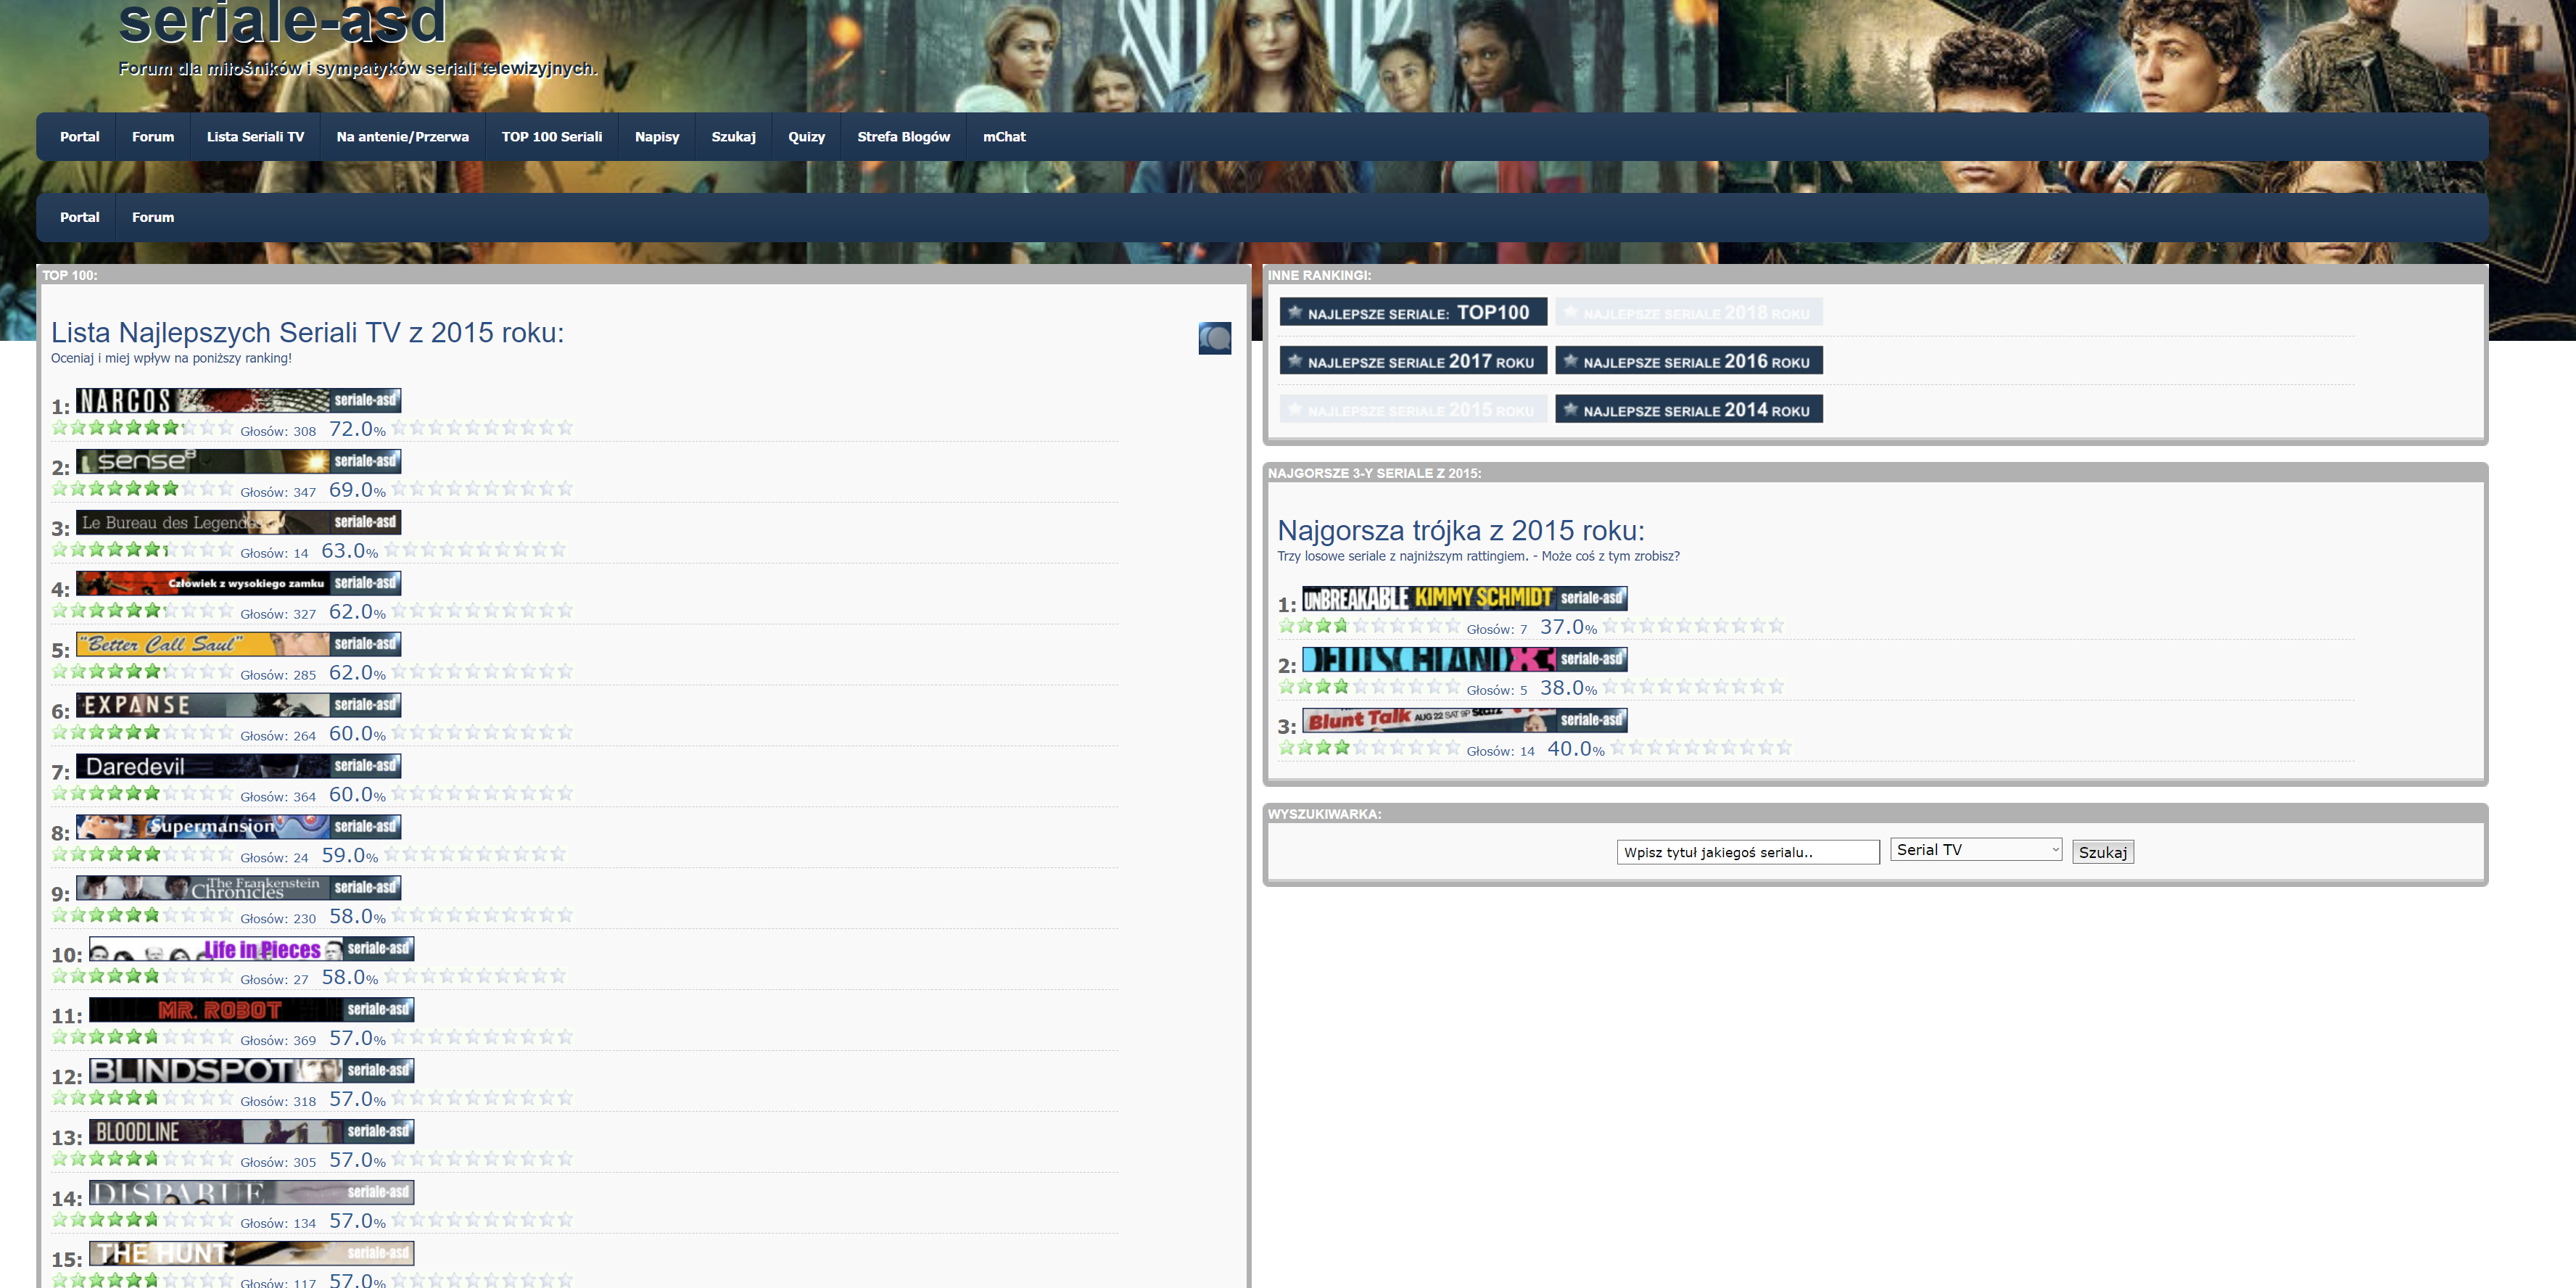Open the Blindspot series banner
This screenshot has width=2576, height=1288.
click(251, 1071)
